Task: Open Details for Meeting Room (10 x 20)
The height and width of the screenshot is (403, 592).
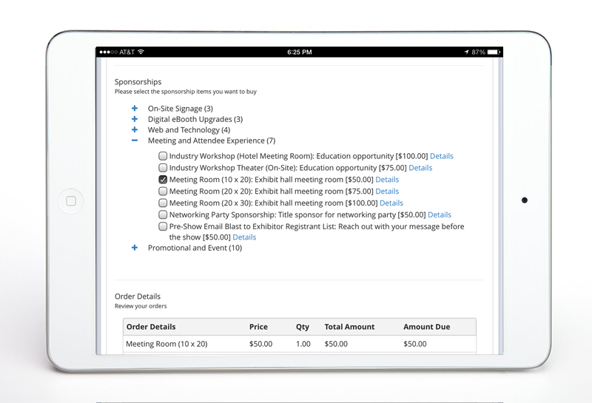Action: [x=387, y=180]
